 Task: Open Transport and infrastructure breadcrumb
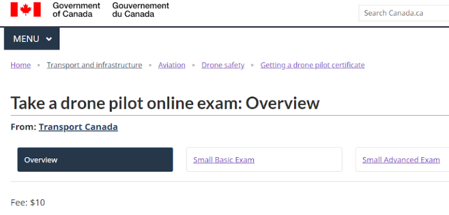click(x=95, y=65)
